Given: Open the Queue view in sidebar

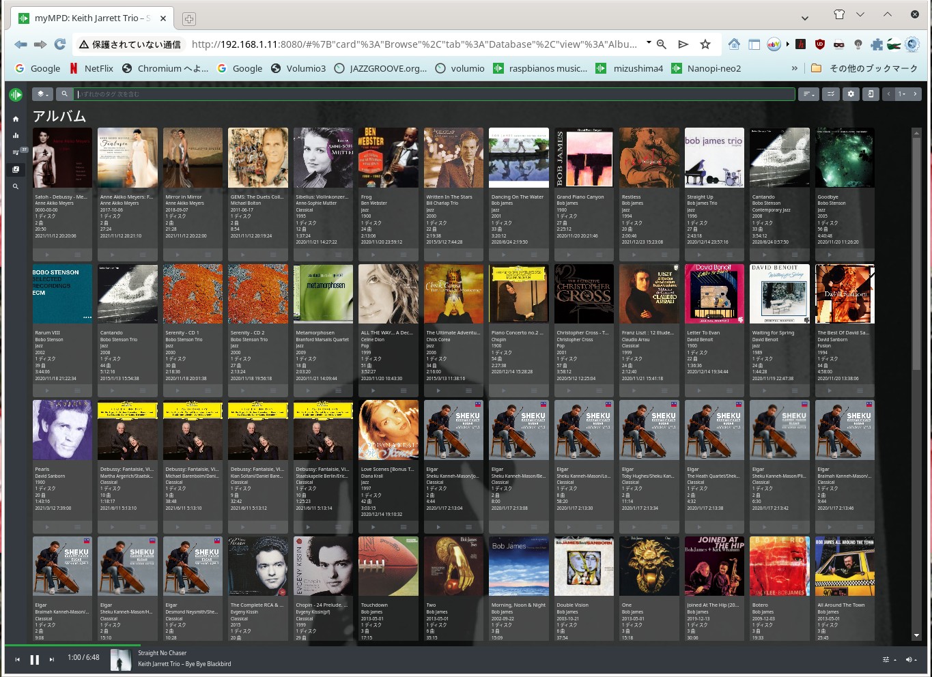Looking at the screenshot, I should [16, 152].
